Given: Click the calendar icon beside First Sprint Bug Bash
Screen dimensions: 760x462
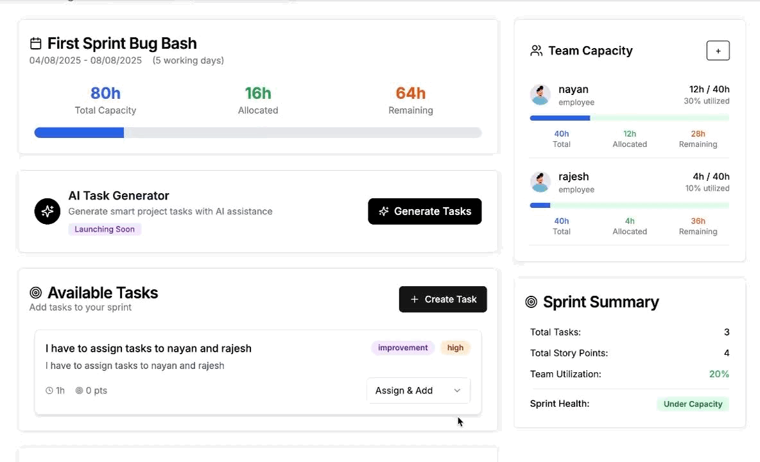Looking at the screenshot, I should pyautogui.click(x=35, y=44).
